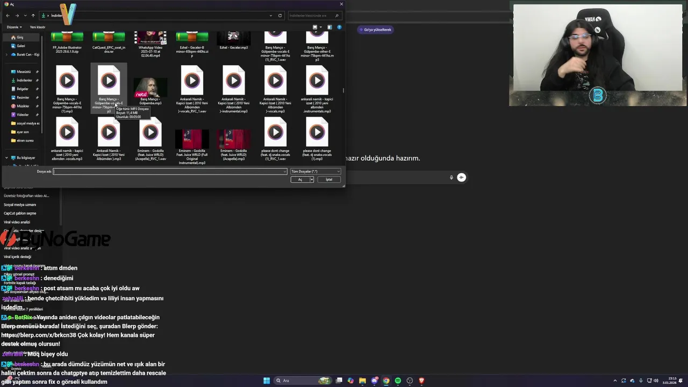This screenshot has width=688, height=387.
Task: Open the Tüm Dosyalar file type dropdown
Action: (316, 171)
